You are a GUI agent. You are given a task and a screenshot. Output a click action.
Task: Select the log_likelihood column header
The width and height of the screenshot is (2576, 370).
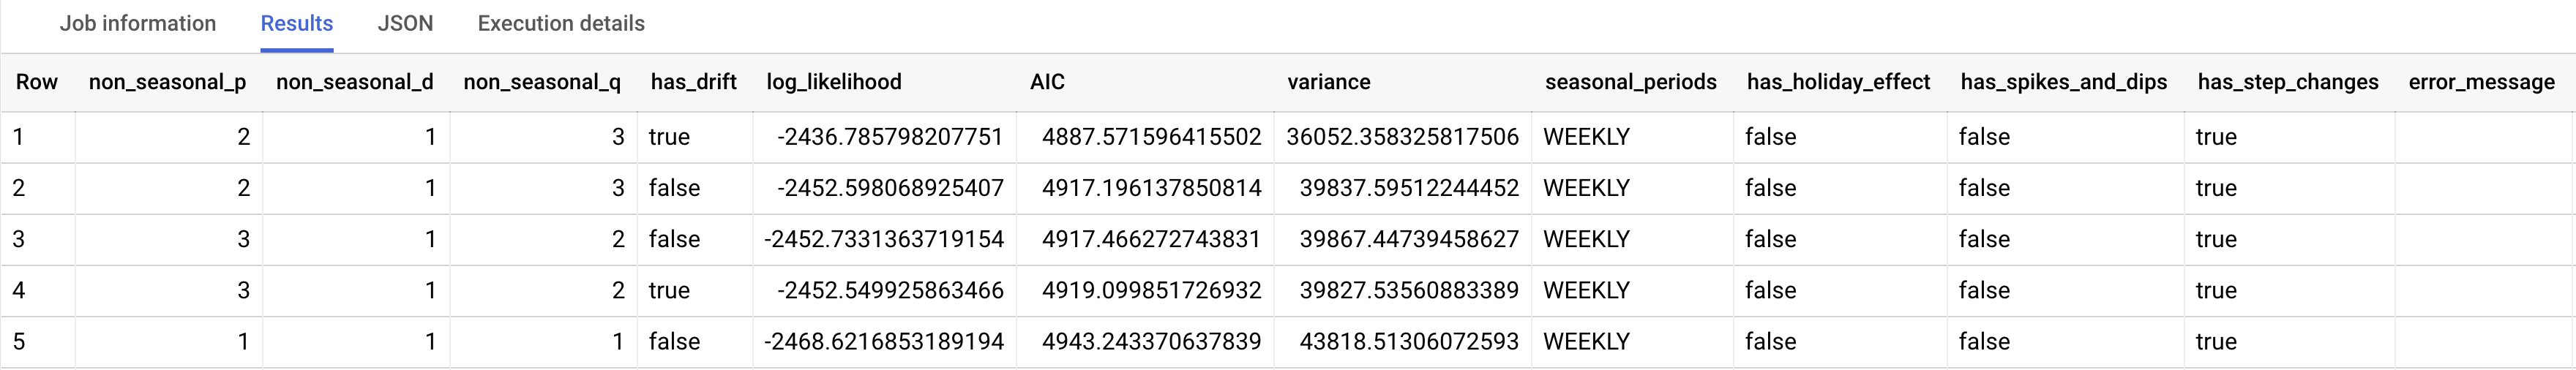click(x=834, y=82)
